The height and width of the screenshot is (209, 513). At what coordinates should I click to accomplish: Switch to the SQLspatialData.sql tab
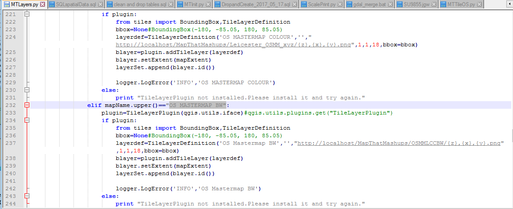click(76, 4)
